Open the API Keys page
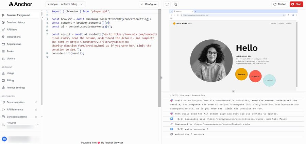This screenshot has width=306, height=144. (x=12, y=29)
